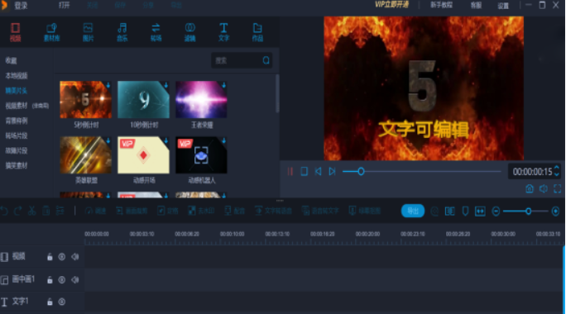
Task: Click the timecode stepper arrows
Action: (556, 171)
